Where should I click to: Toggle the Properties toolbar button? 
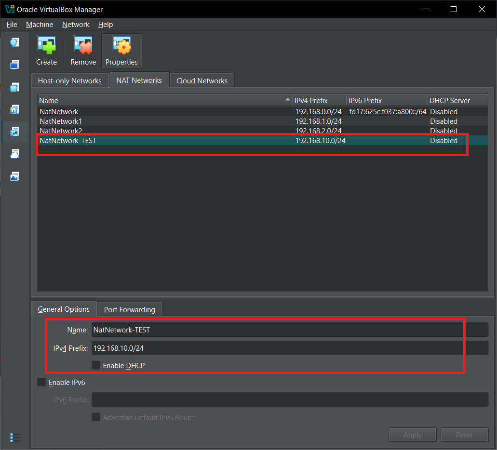click(121, 51)
